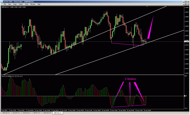
Task: Open the Help menu
Action: tap(39, 4)
